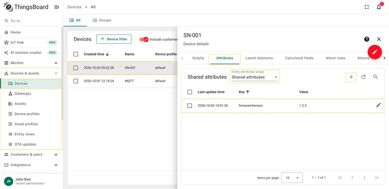Open Items per page dropdown

292,178
